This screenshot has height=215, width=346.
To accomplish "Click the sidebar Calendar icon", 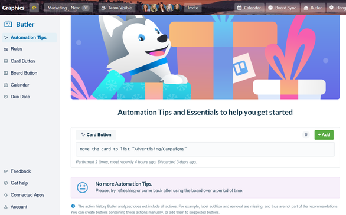I will 6,85.
